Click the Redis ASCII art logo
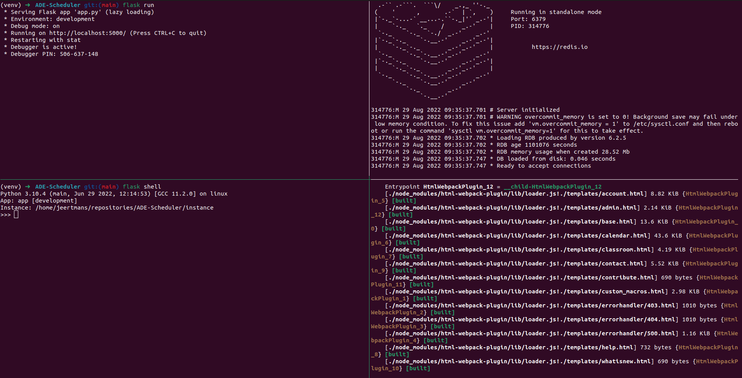The width and height of the screenshot is (742, 378). click(434, 50)
